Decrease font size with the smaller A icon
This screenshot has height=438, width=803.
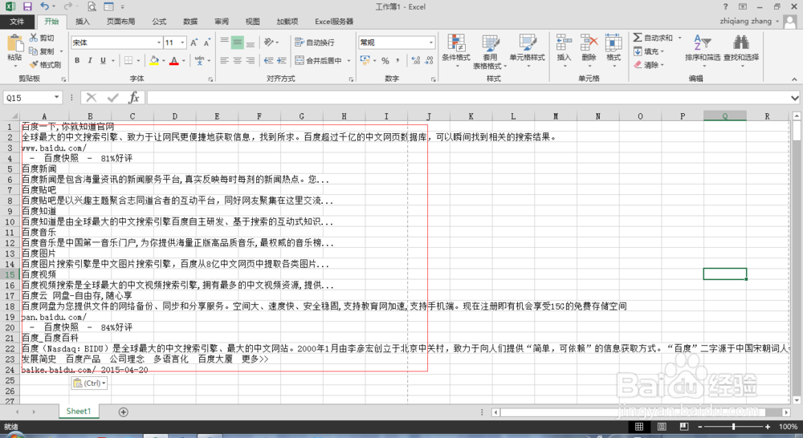click(x=207, y=43)
